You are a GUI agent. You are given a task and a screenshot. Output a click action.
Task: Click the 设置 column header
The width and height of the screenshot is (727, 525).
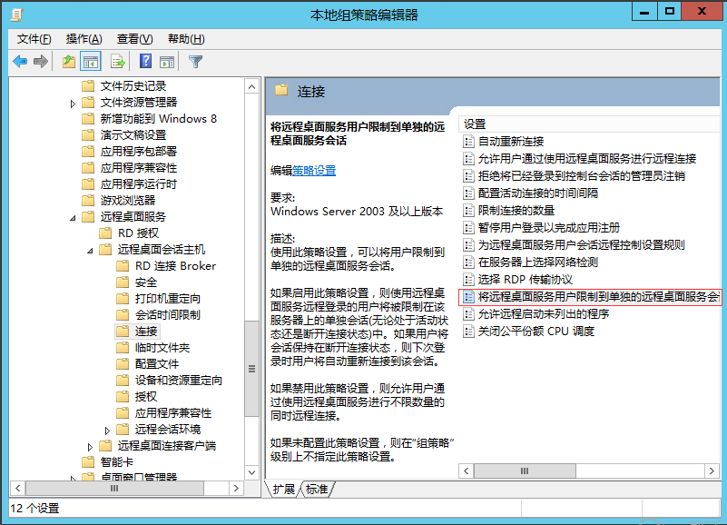[x=589, y=124]
